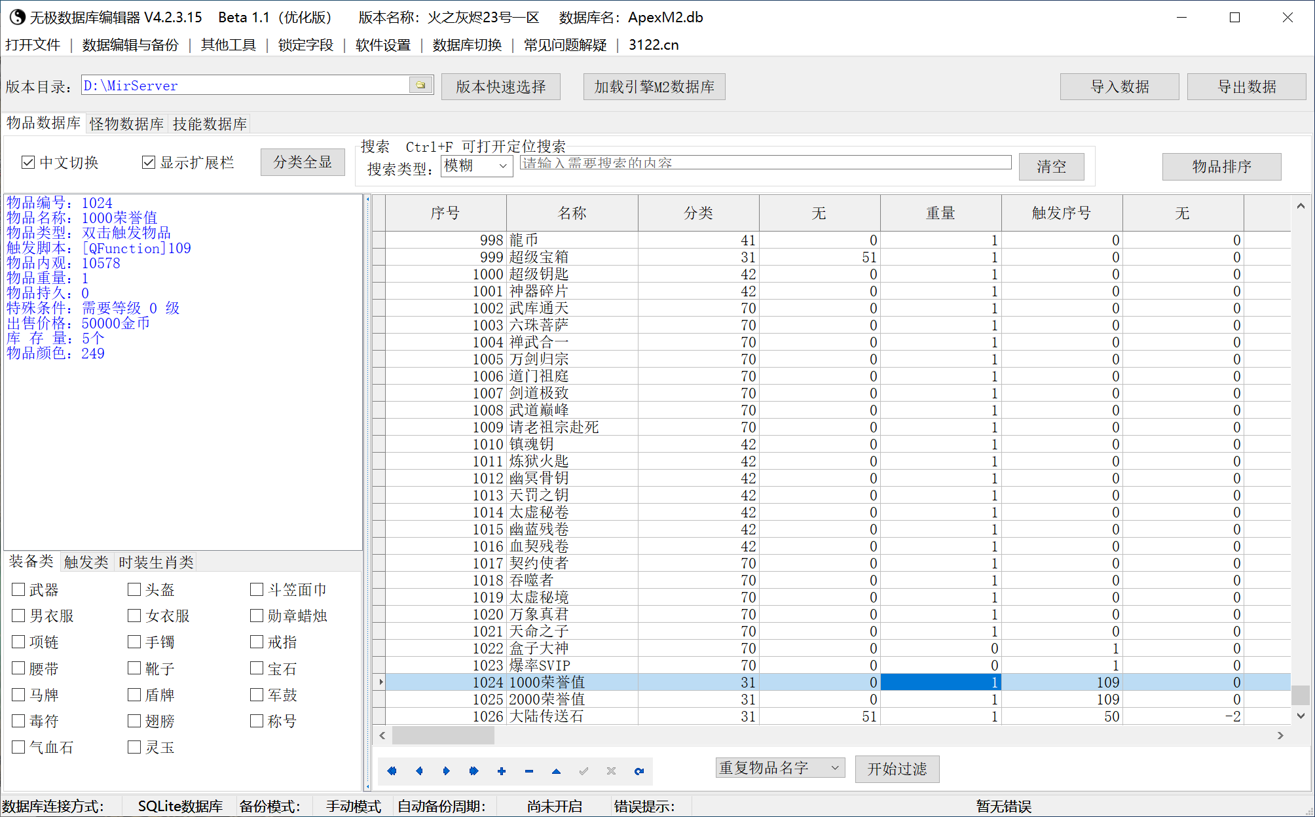Click the 3122.cn menu link
Viewport: 1315px width, 817px height.
click(654, 45)
